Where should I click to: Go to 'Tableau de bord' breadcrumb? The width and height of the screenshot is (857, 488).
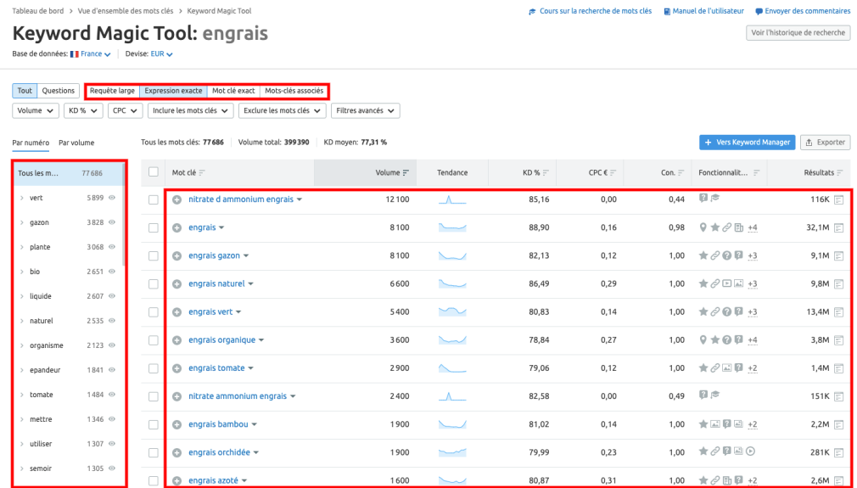(37, 11)
